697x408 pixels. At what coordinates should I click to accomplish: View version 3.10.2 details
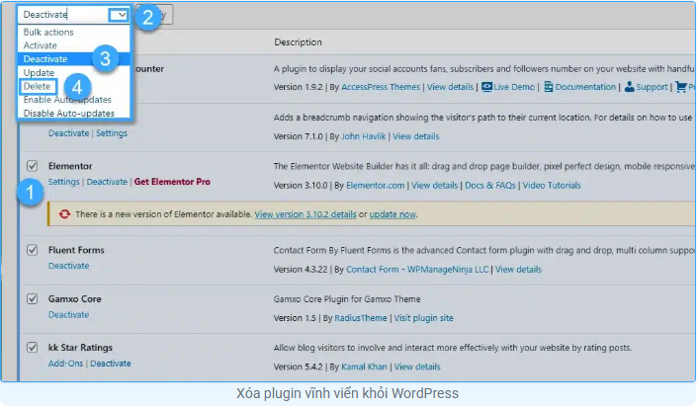(305, 214)
